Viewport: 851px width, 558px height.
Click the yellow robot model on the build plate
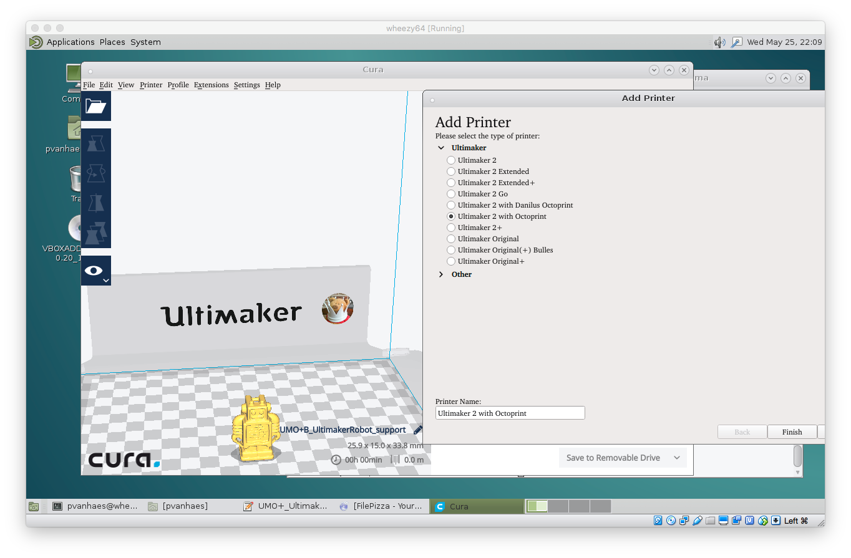click(x=255, y=428)
